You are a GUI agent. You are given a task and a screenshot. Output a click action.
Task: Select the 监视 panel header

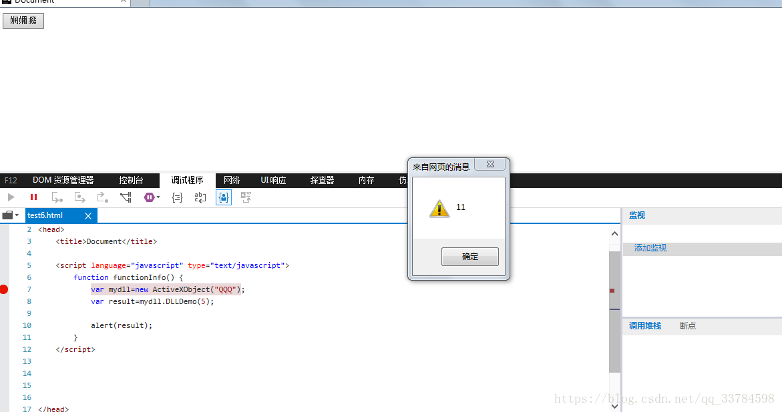coord(637,215)
